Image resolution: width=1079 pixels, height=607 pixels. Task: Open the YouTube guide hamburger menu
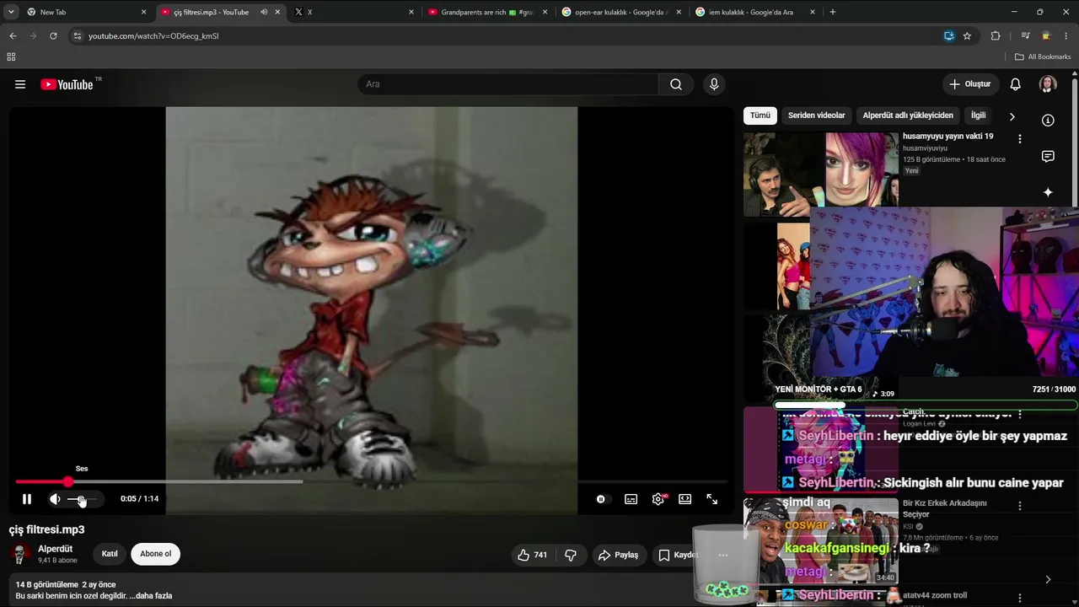pos(20,84)
